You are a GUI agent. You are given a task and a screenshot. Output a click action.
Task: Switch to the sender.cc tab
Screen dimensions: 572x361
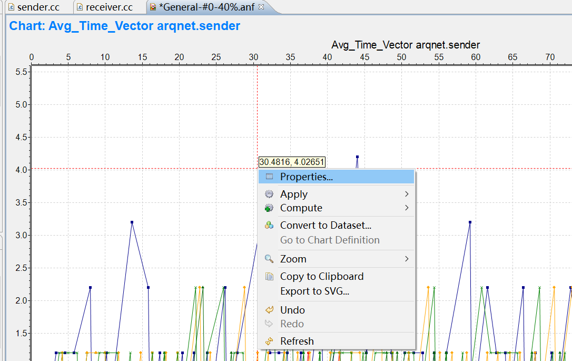coord(38,7)
